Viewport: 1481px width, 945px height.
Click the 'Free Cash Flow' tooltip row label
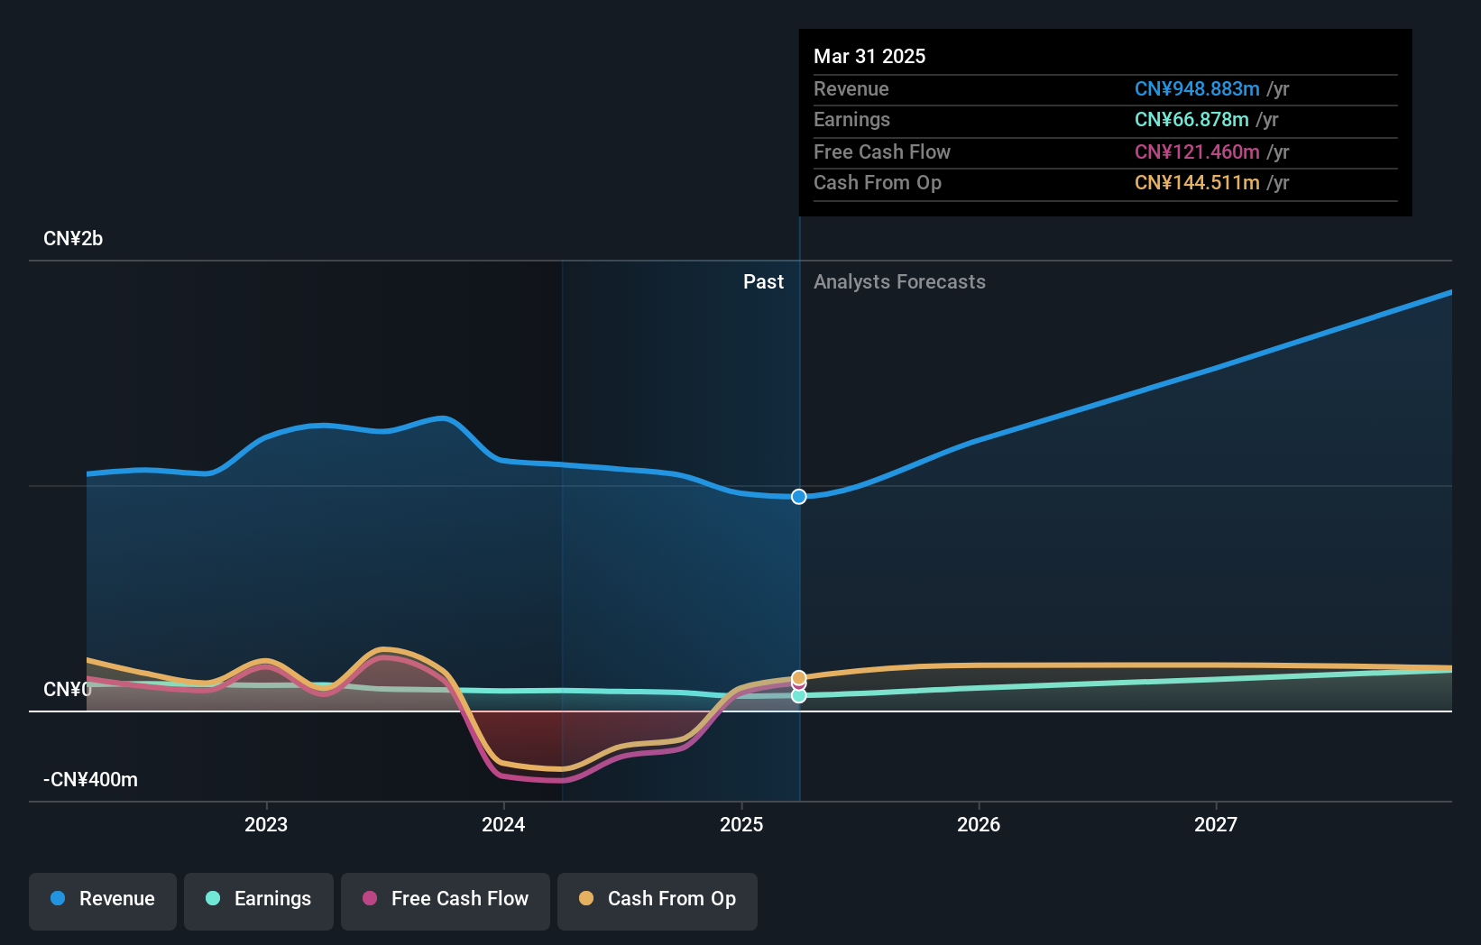[882, 152]
